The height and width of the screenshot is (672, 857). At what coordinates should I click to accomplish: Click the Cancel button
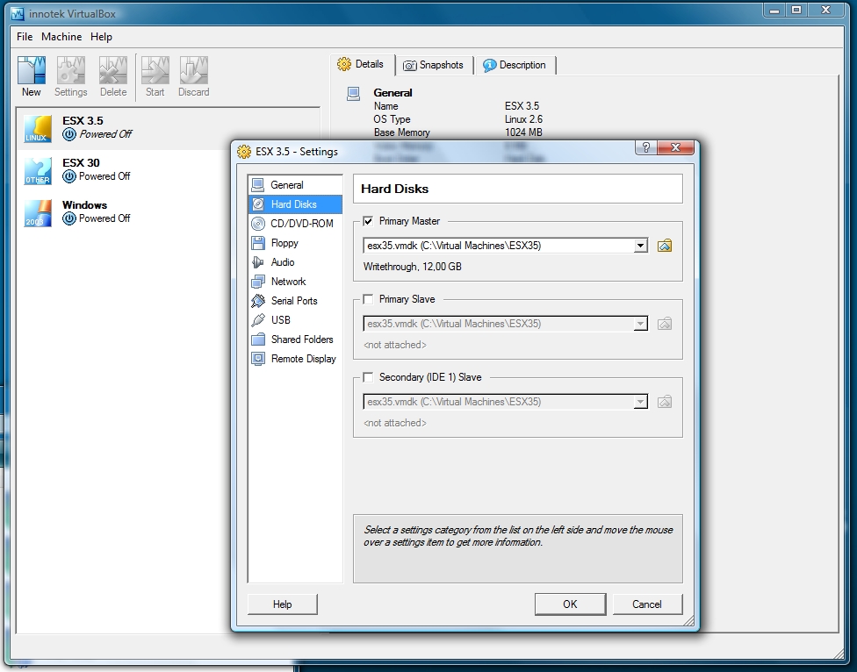(x=647, y=604)
